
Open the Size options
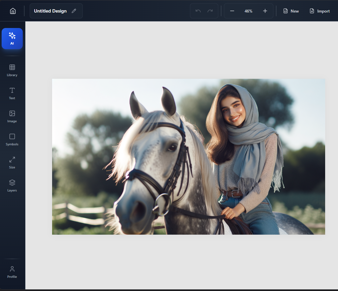click(x=12, y=162)
